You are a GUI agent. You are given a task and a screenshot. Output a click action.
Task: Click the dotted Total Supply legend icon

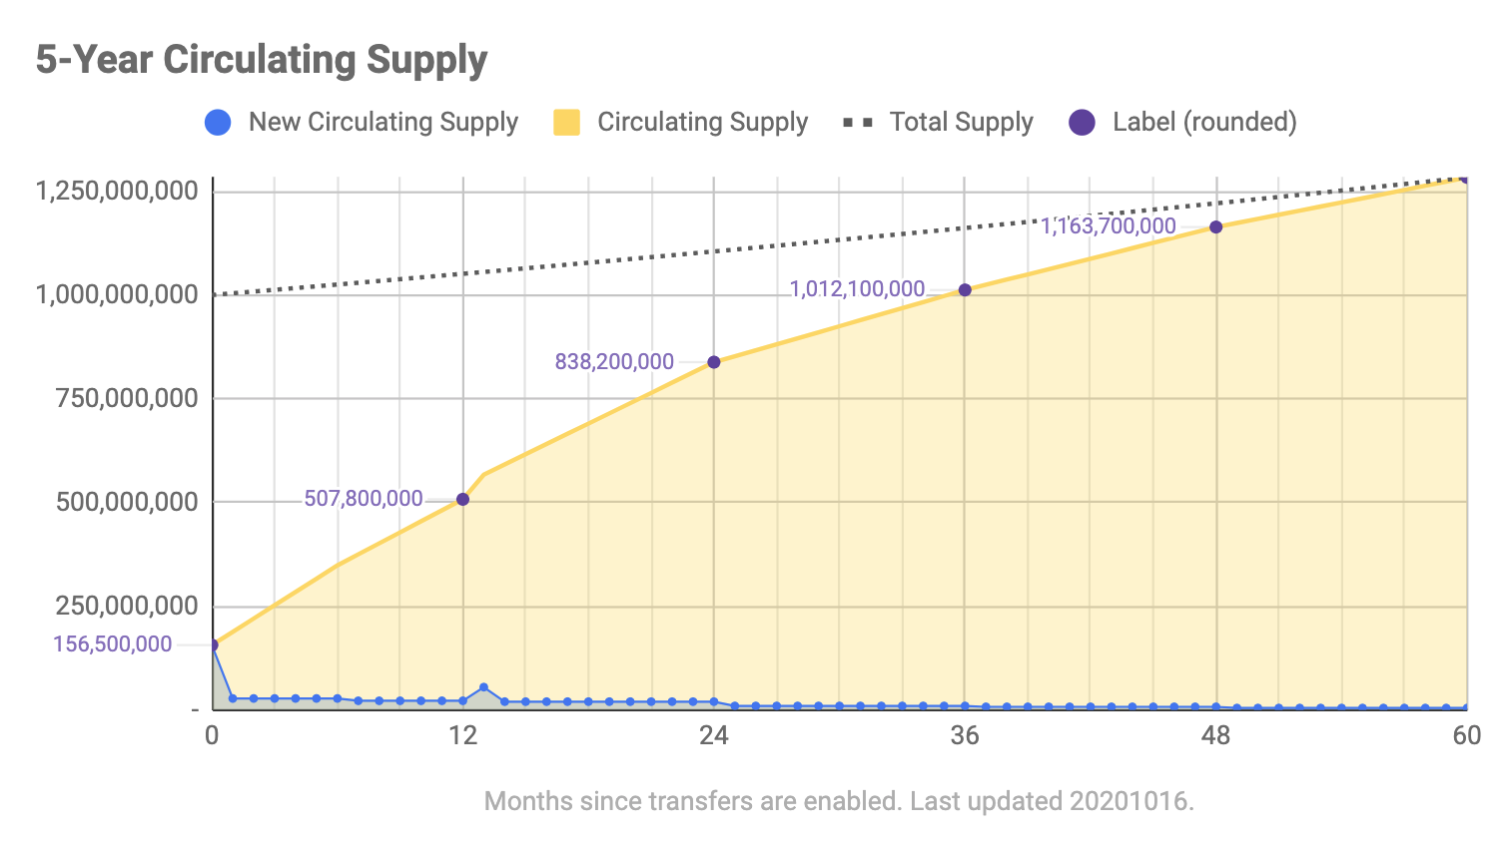coord(857,123)
